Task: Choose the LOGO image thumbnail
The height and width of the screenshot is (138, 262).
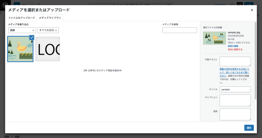Action: point(48,49)
